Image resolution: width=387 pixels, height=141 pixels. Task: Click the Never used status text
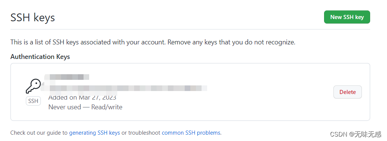[x=65, y=107]
